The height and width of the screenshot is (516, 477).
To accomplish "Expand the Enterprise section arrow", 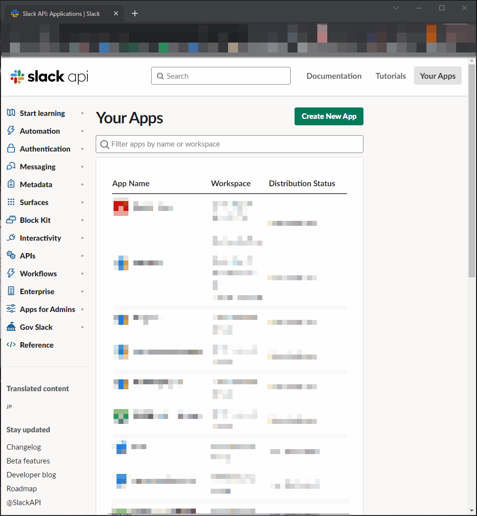I will (82, 291).
